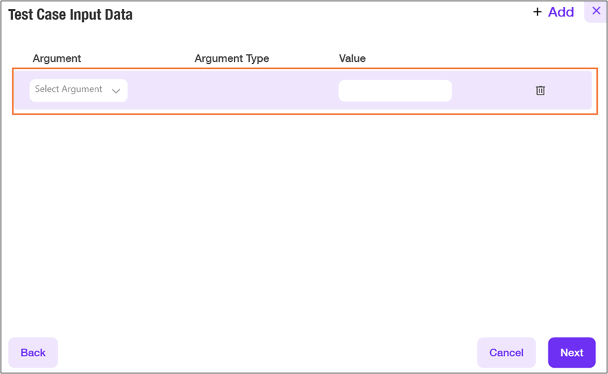608x374 pixels.
Task: Open the Select Argument dropdown
Action: (x=78, y=90)
